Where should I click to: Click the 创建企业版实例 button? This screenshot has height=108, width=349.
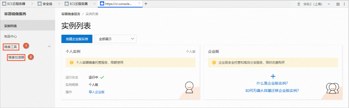(77, 39)
